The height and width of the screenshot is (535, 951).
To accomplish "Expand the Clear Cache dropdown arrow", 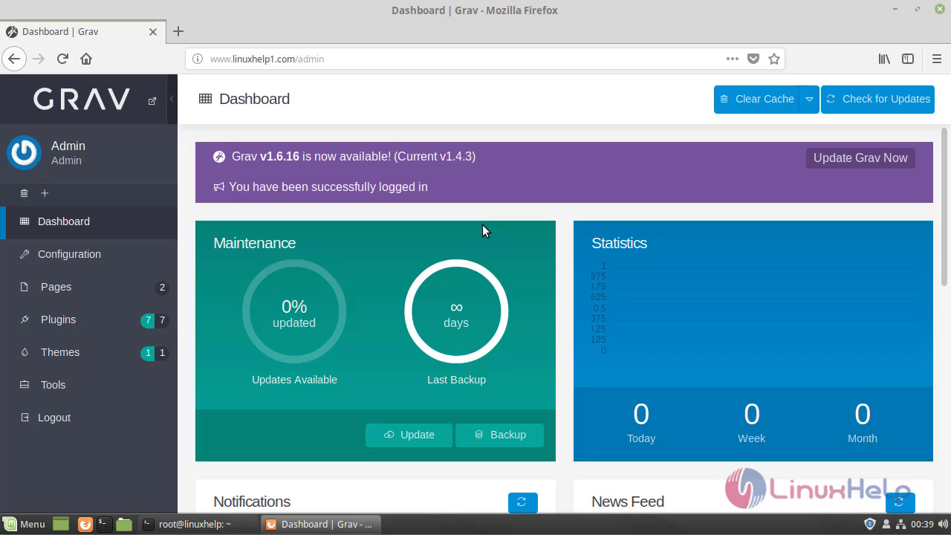I will (809, 99).
